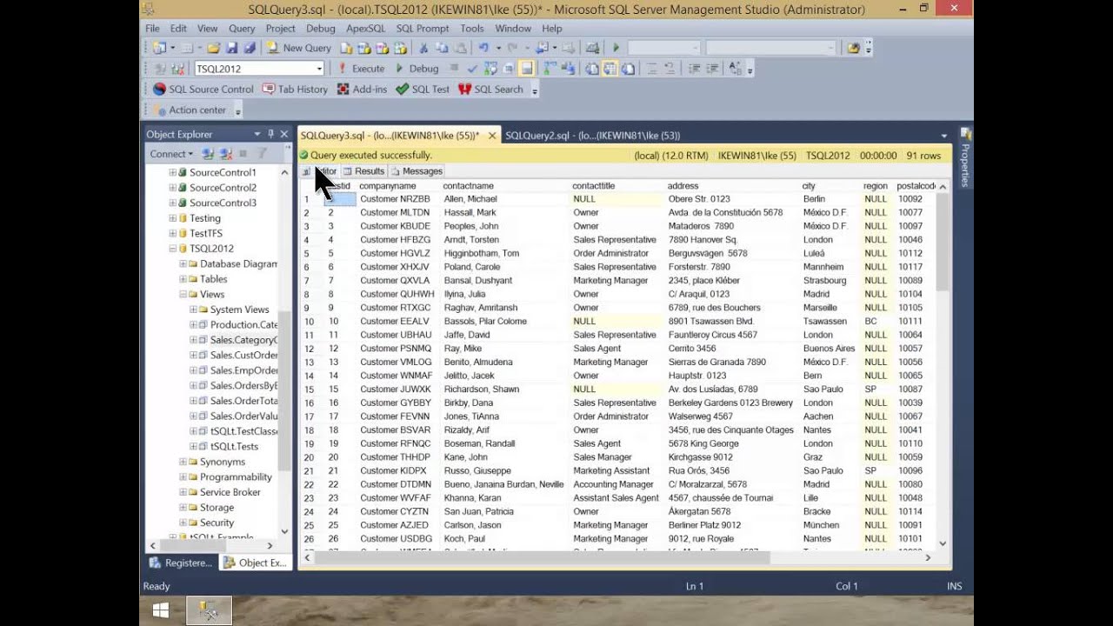
Task: Open SQL Source Control
Action: (x=203, y=90)
